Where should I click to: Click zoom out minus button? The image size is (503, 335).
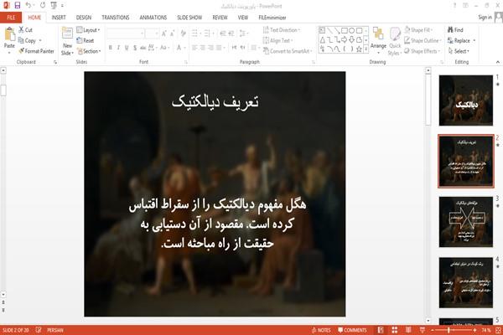[433, 330]
